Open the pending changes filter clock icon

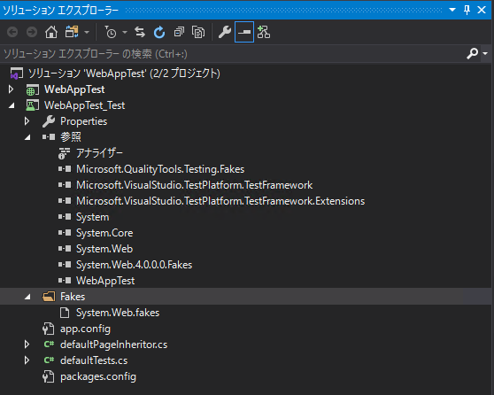(111, 32)
